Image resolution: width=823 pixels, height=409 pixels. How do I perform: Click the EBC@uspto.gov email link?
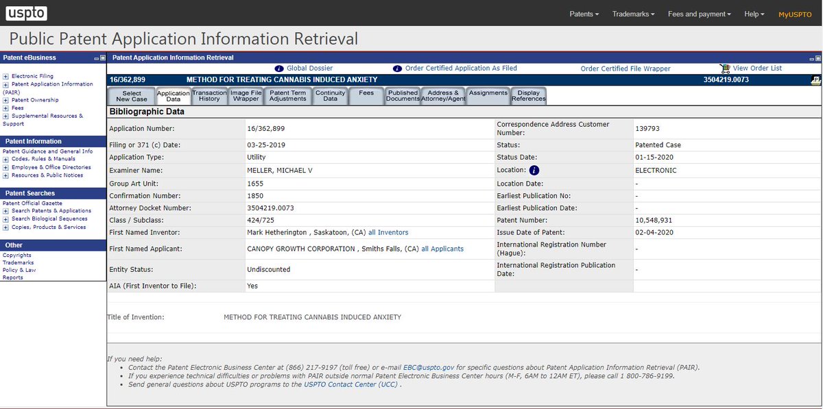pyautogui.click(x=427, y=368)
